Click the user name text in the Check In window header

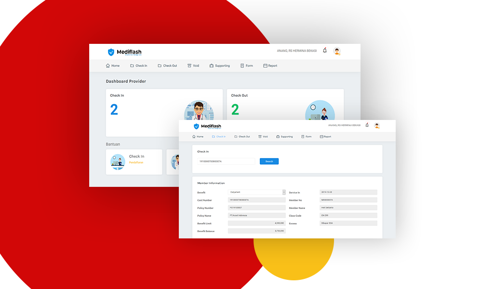tap(344, 125)
